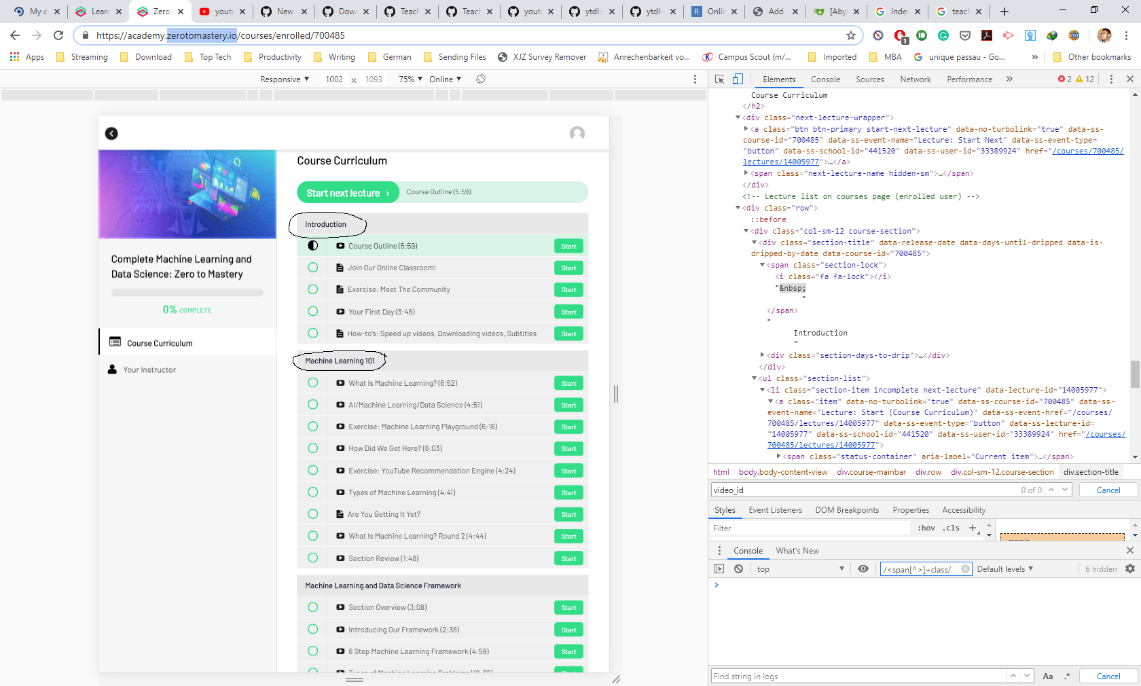Switch to the Console tab in DevTools
This screenshot has width=1141, height=686.
tap(825, 79)
